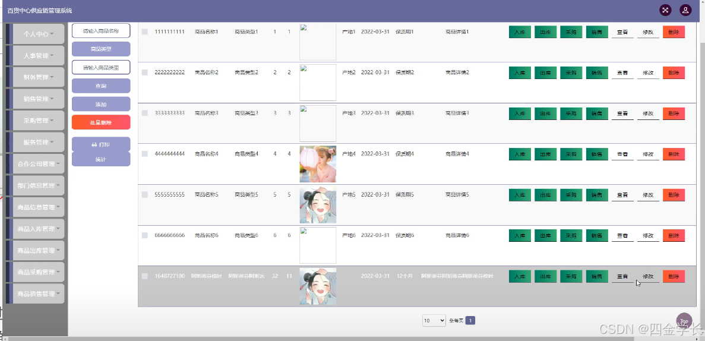Expand the 销售管理 sidebar menu
This screenshot has height=341, width=705.
point(39,99)
